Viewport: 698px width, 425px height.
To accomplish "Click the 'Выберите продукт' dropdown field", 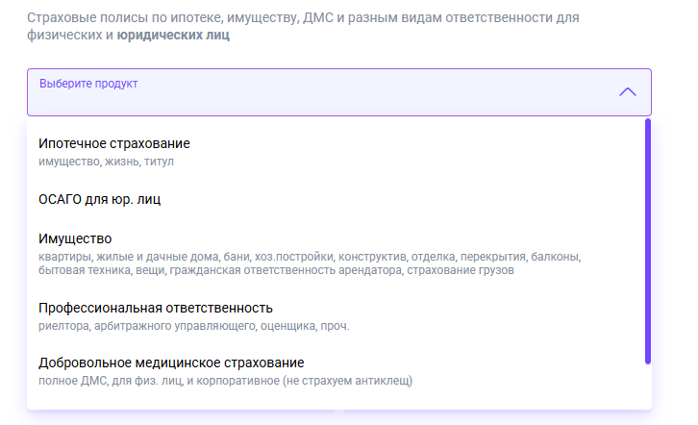I will 339,92.
